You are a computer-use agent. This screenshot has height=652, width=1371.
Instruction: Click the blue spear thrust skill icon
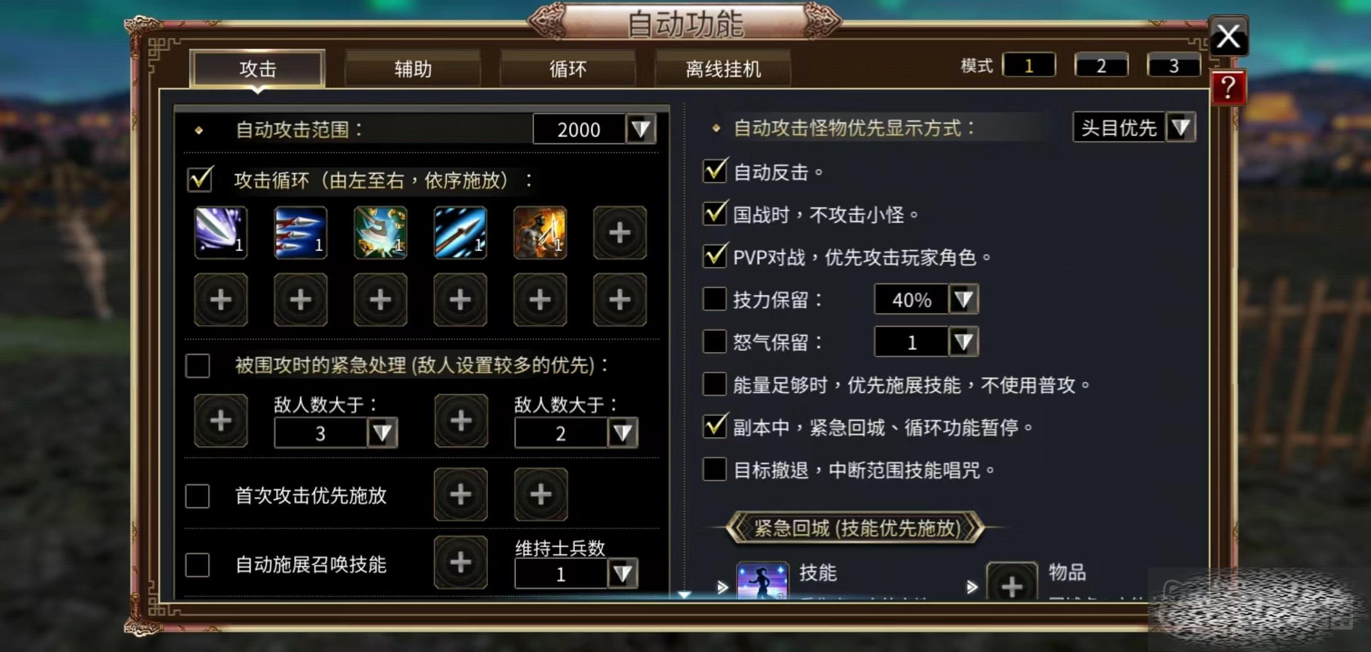(460, 232)
